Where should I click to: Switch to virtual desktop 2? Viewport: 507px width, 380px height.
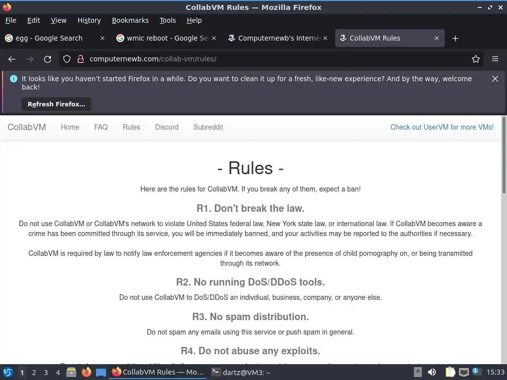[34, 373]
